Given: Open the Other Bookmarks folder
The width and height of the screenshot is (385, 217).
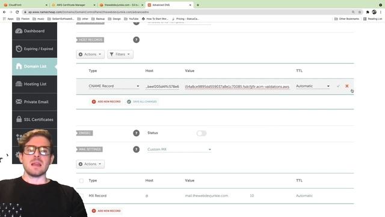Looking at the screenshot, I should click(346, 19).
